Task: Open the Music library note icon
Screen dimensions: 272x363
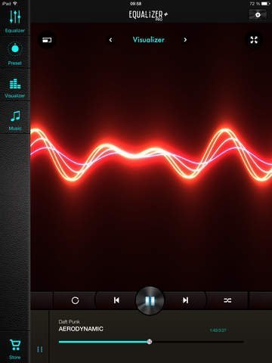Action: (x=15, y=120)
